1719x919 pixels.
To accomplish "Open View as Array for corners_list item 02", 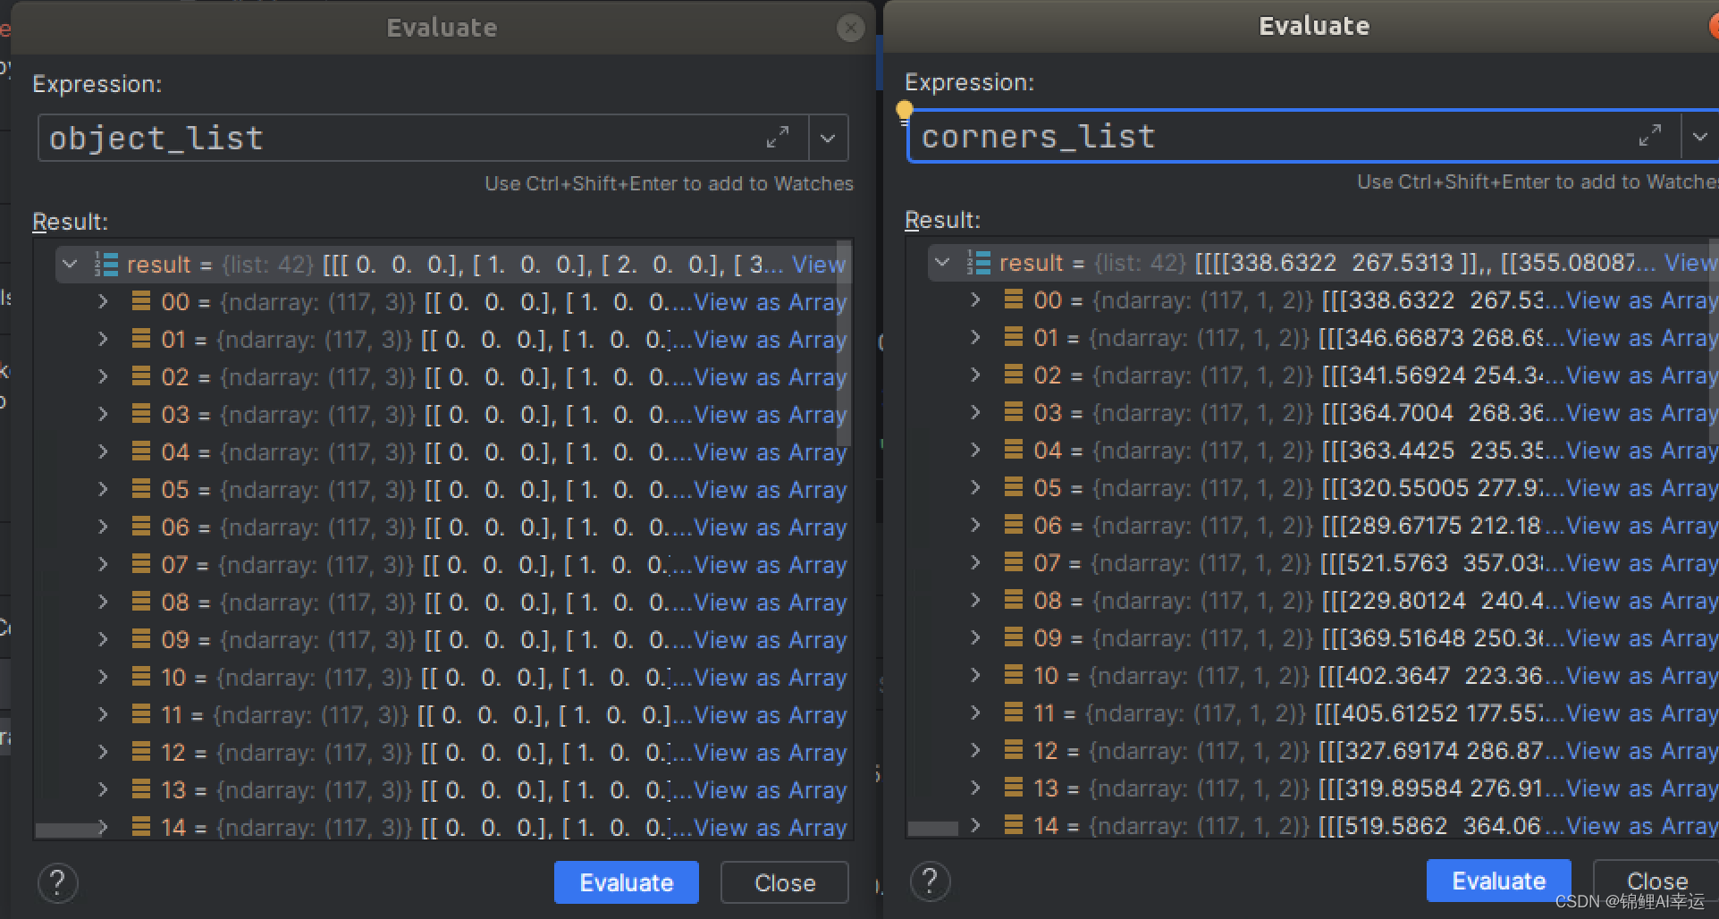I will [1642, 375].
